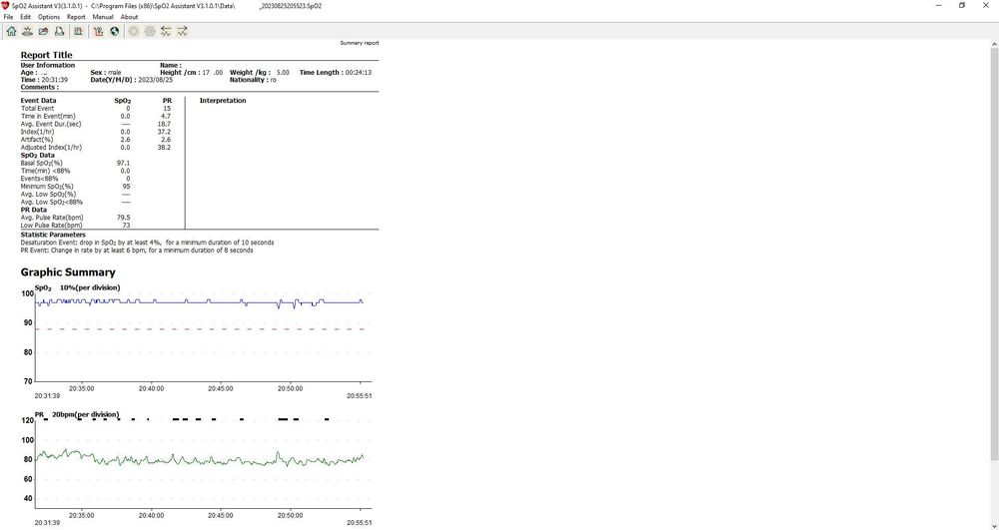
Task: Click the Avg. Event Dur. PR value 18.7
Action: coord(165,124)
